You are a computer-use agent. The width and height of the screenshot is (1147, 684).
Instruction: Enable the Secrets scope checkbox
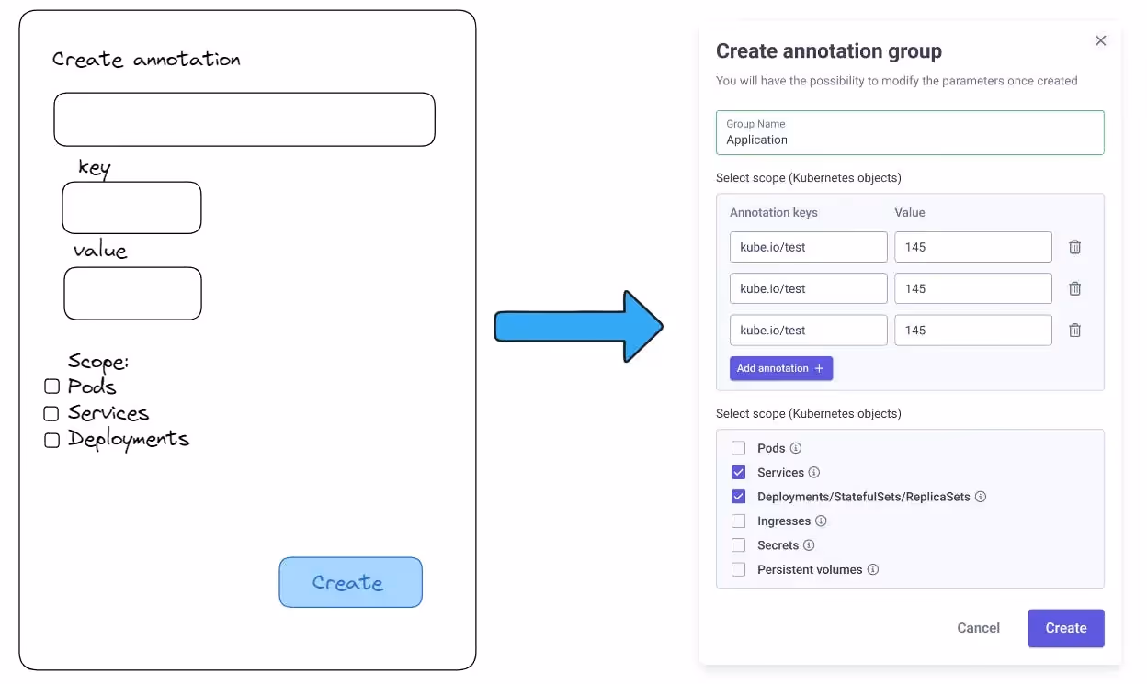click(x=738, y=544)
